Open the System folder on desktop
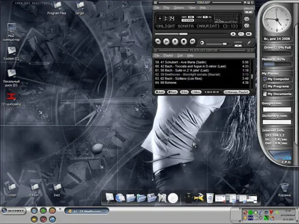 (x=11, y=190)
